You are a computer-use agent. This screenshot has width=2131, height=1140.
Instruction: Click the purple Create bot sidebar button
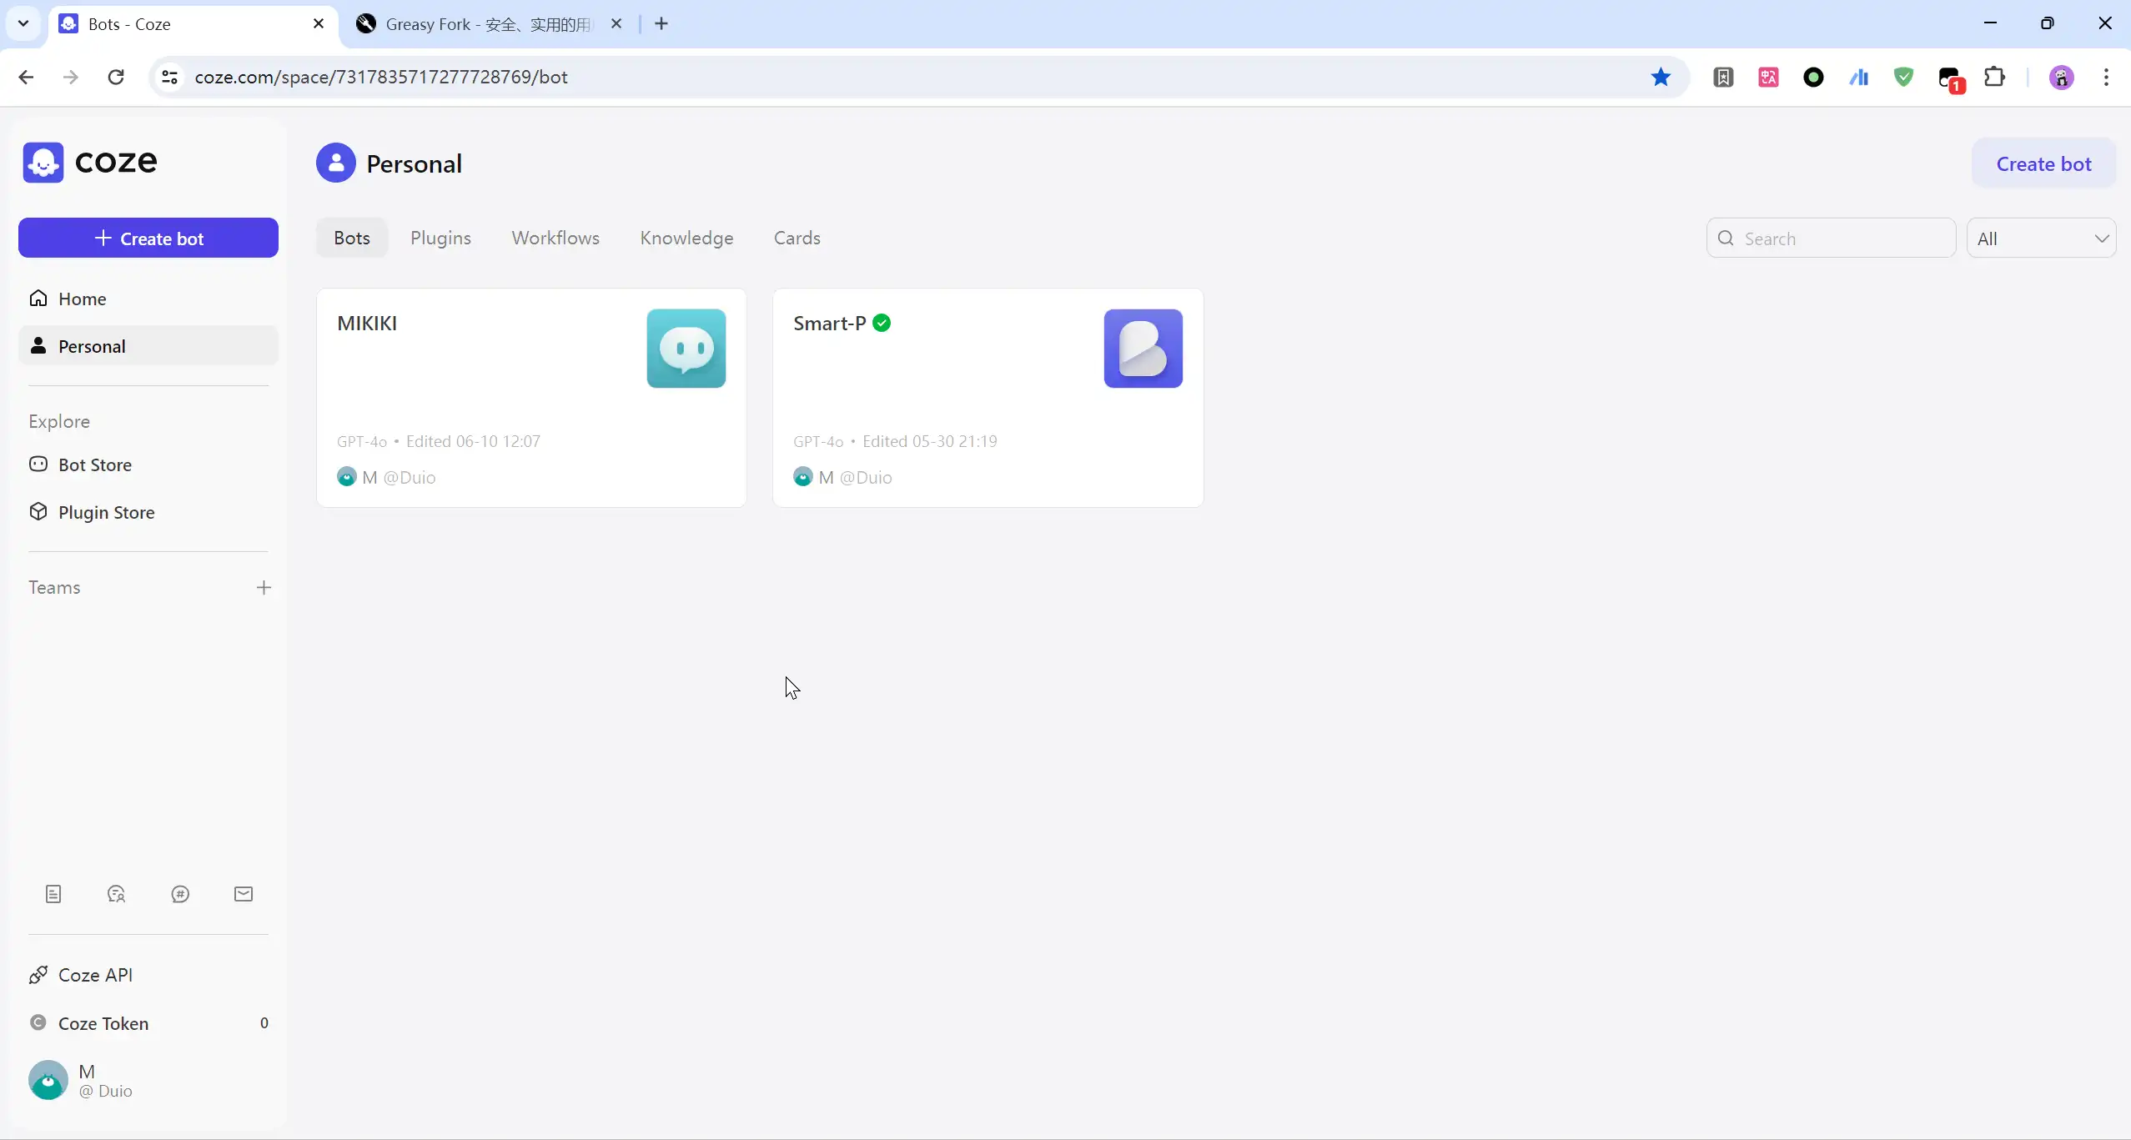[148, 239]
